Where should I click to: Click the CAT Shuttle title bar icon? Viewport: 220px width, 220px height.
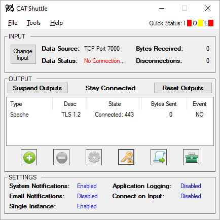point(10,8)
